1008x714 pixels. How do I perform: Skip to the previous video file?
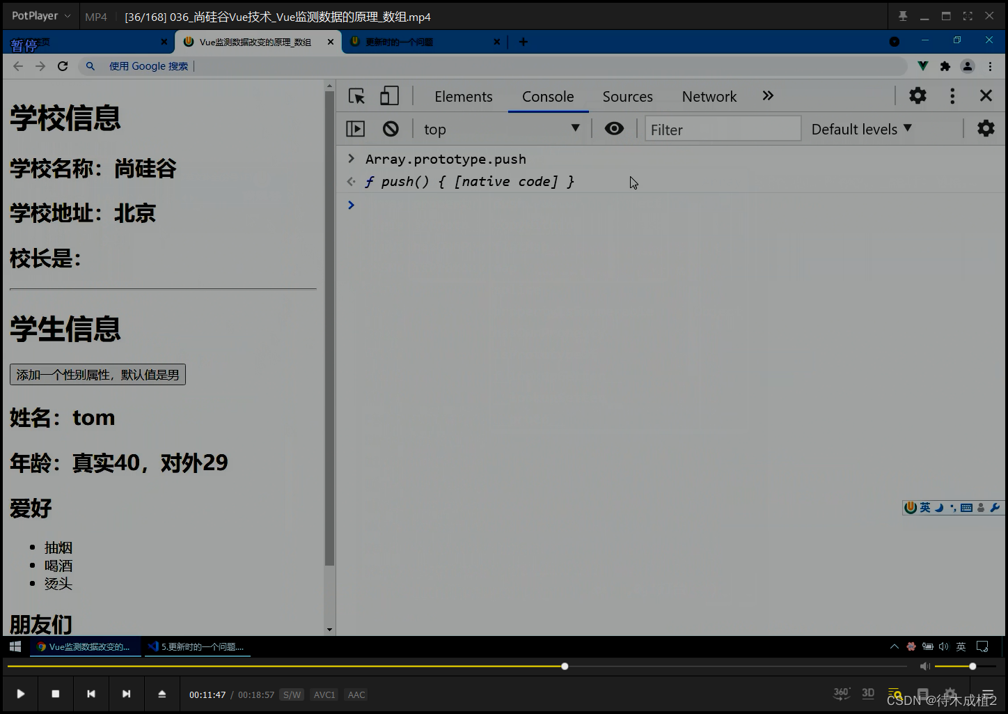[x=90, y=694]
